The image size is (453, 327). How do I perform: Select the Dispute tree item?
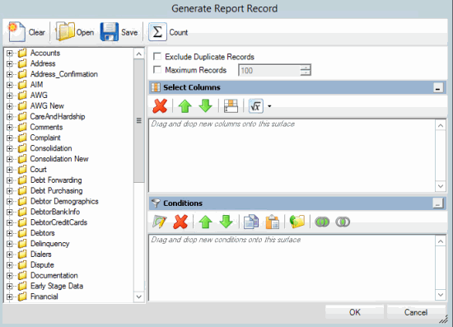(x=42, y=265)
